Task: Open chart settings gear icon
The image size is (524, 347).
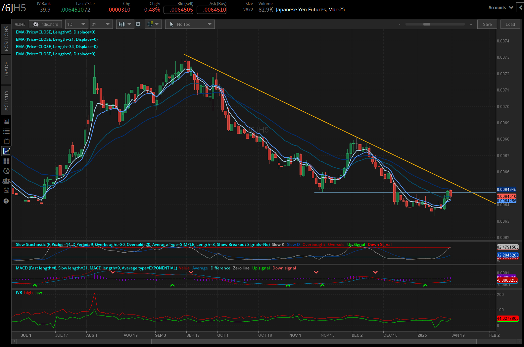Action: click(x=138, y=24)
